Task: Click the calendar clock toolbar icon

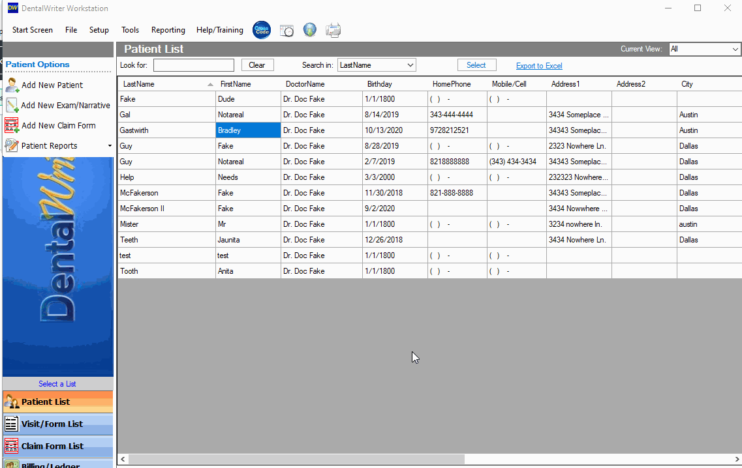Action: pos(286,31)
